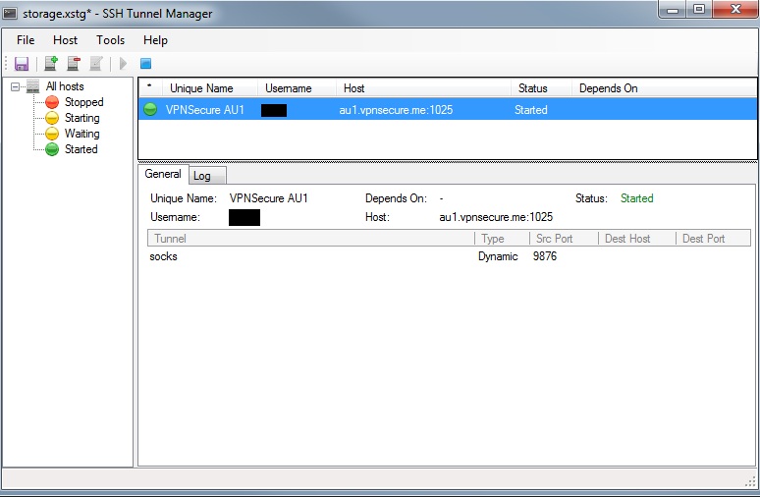Filter hosts by Starting
Screen dimensions: 760x497
(x=81, y=118)
